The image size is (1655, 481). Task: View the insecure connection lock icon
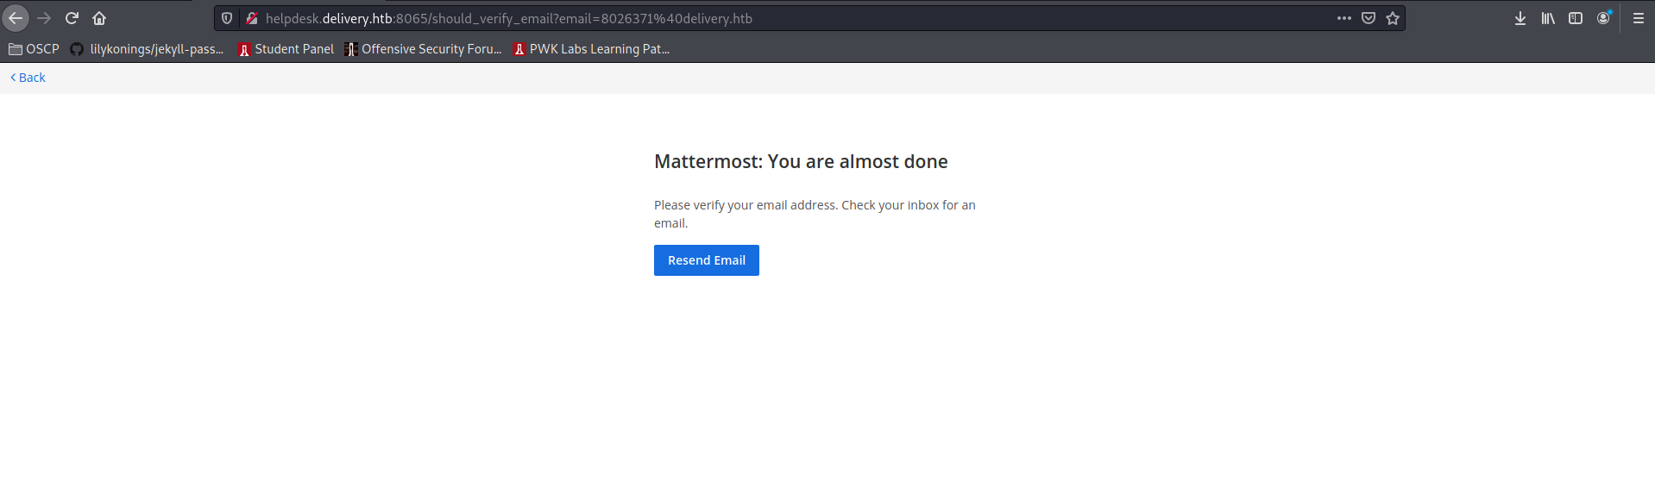point(251,18)
